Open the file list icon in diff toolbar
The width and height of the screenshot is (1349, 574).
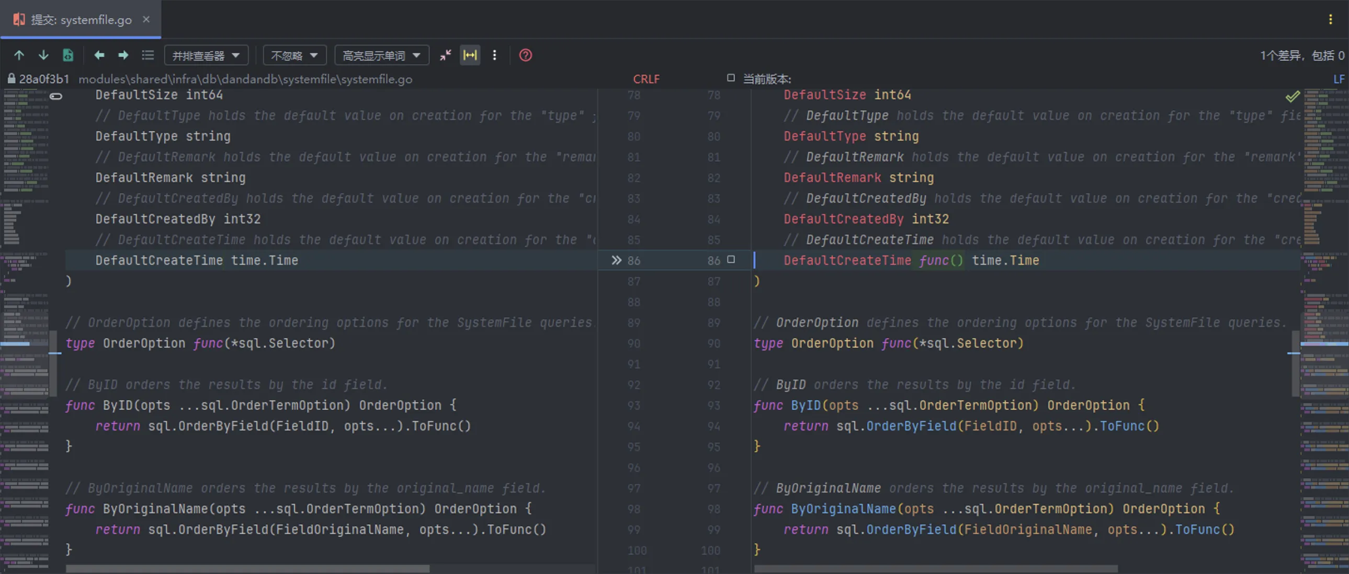coord(148,55)
